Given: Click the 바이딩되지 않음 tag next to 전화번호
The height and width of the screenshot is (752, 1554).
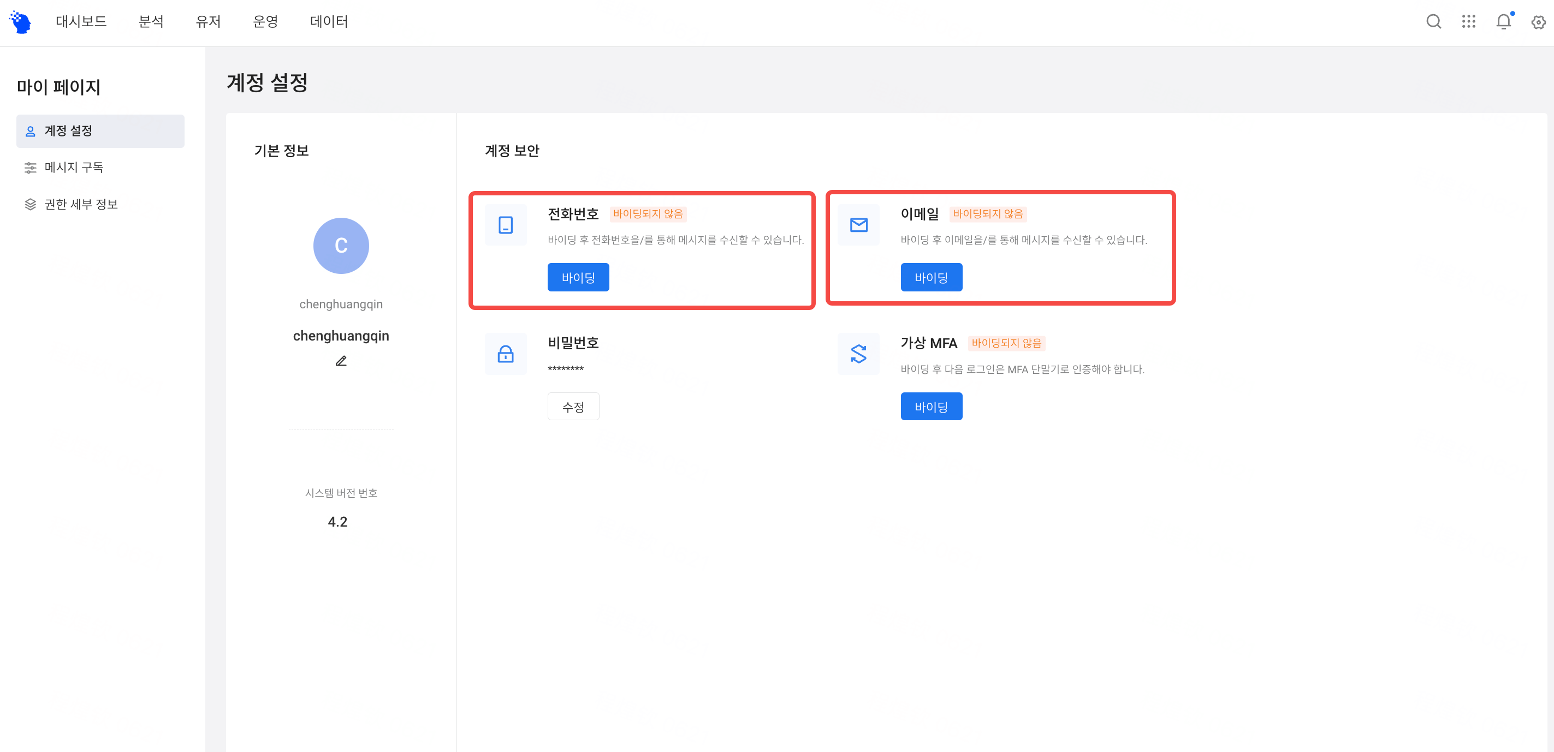Looking at the screenshot, I should (x=648, y=214).
